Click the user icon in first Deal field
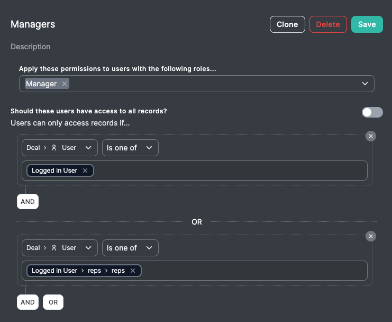Image resolution: width=392 pixels, height=322 pixels. 54,148
